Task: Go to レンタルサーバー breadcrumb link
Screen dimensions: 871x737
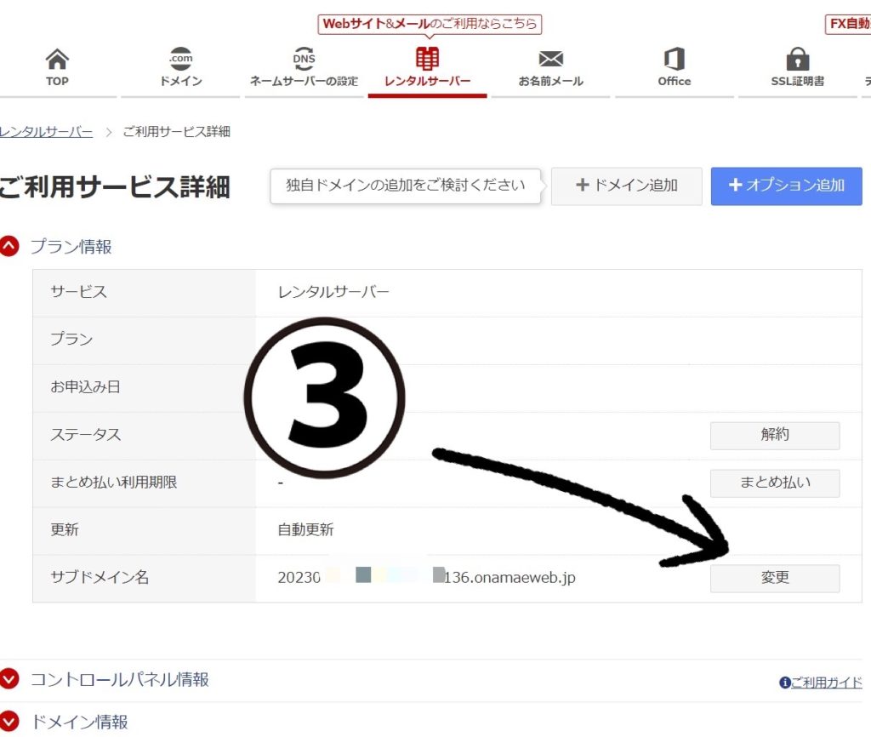Action: click(x=46, y=132)
